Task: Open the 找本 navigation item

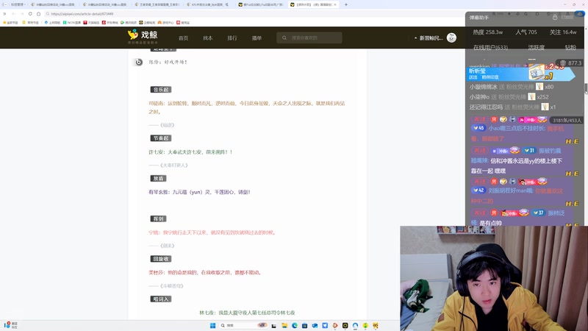Action: (x=208, y=38)
